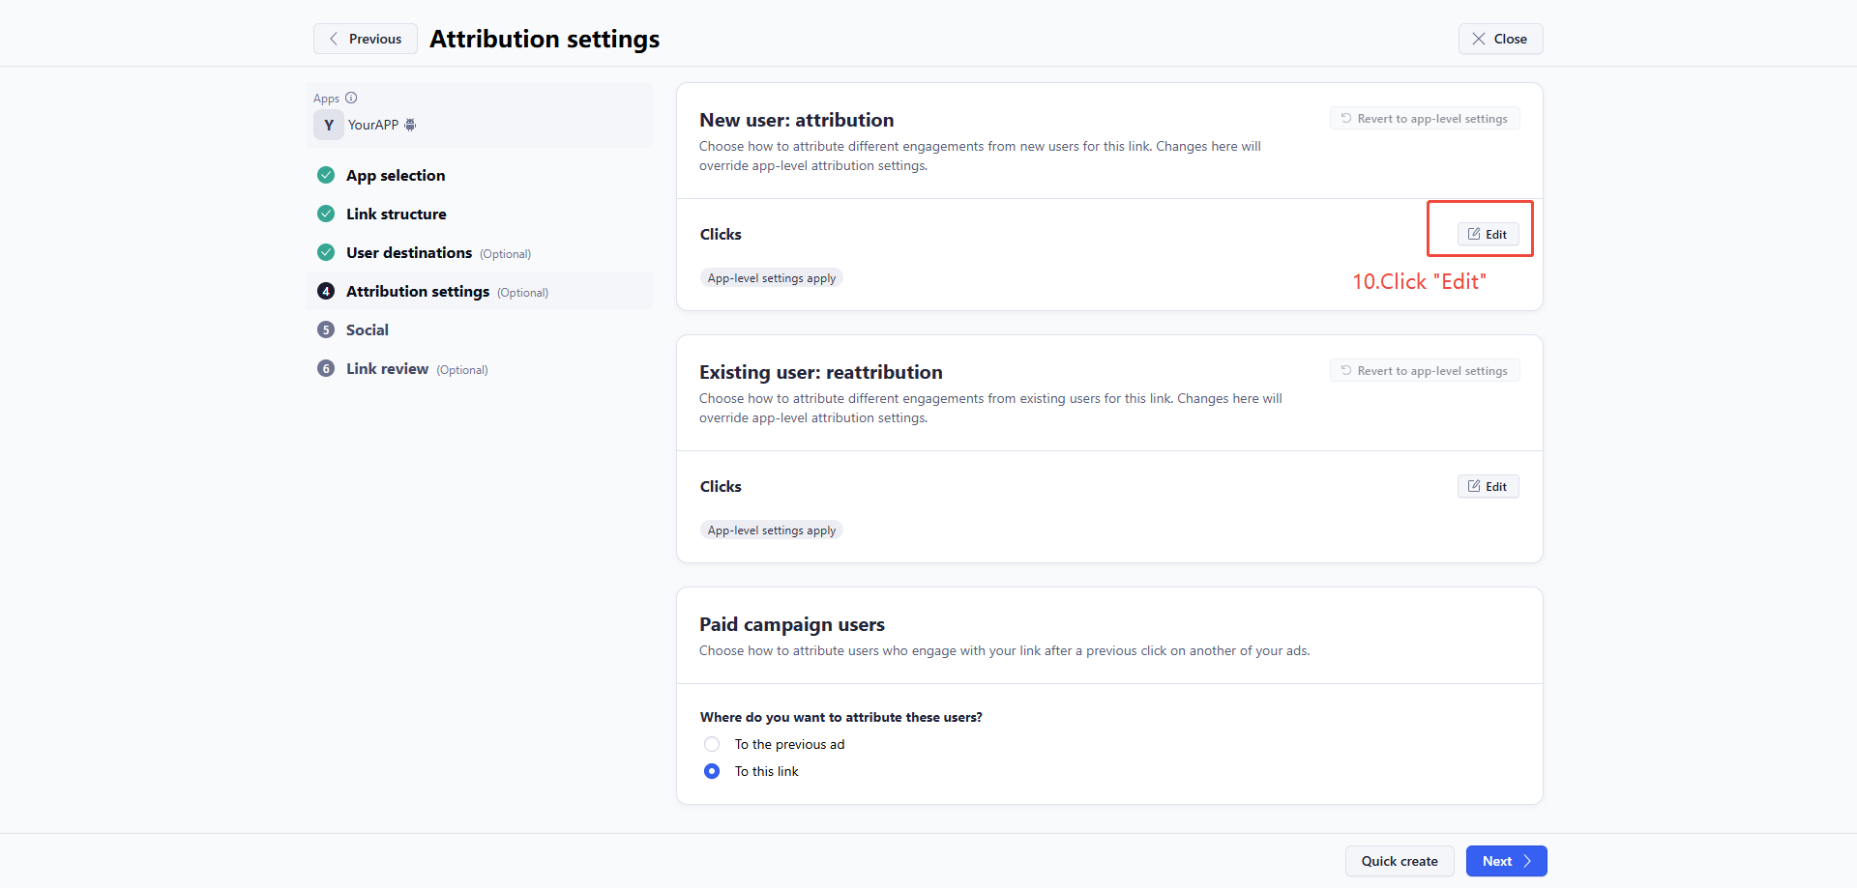Open the User destinations step

[x=409, y=252]
